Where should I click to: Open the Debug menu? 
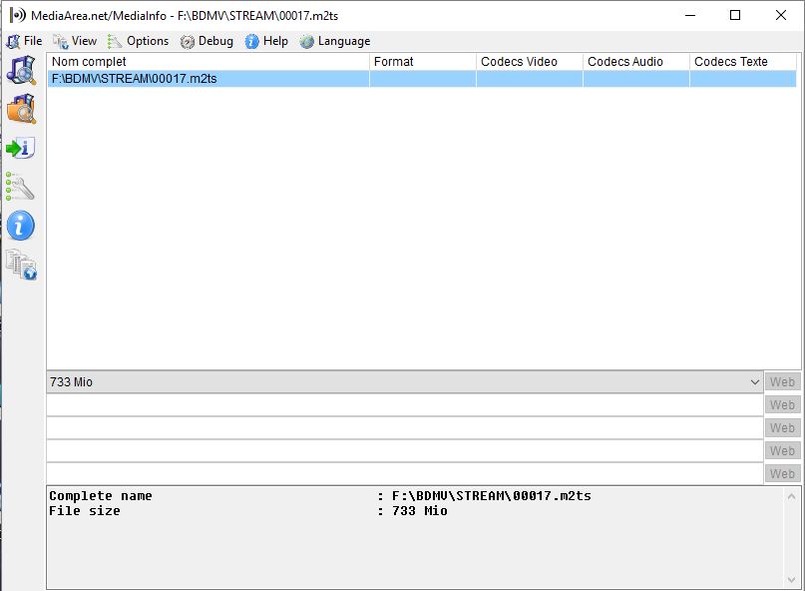point(206,41)
